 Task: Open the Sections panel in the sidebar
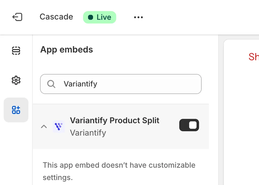coord(16,51)
